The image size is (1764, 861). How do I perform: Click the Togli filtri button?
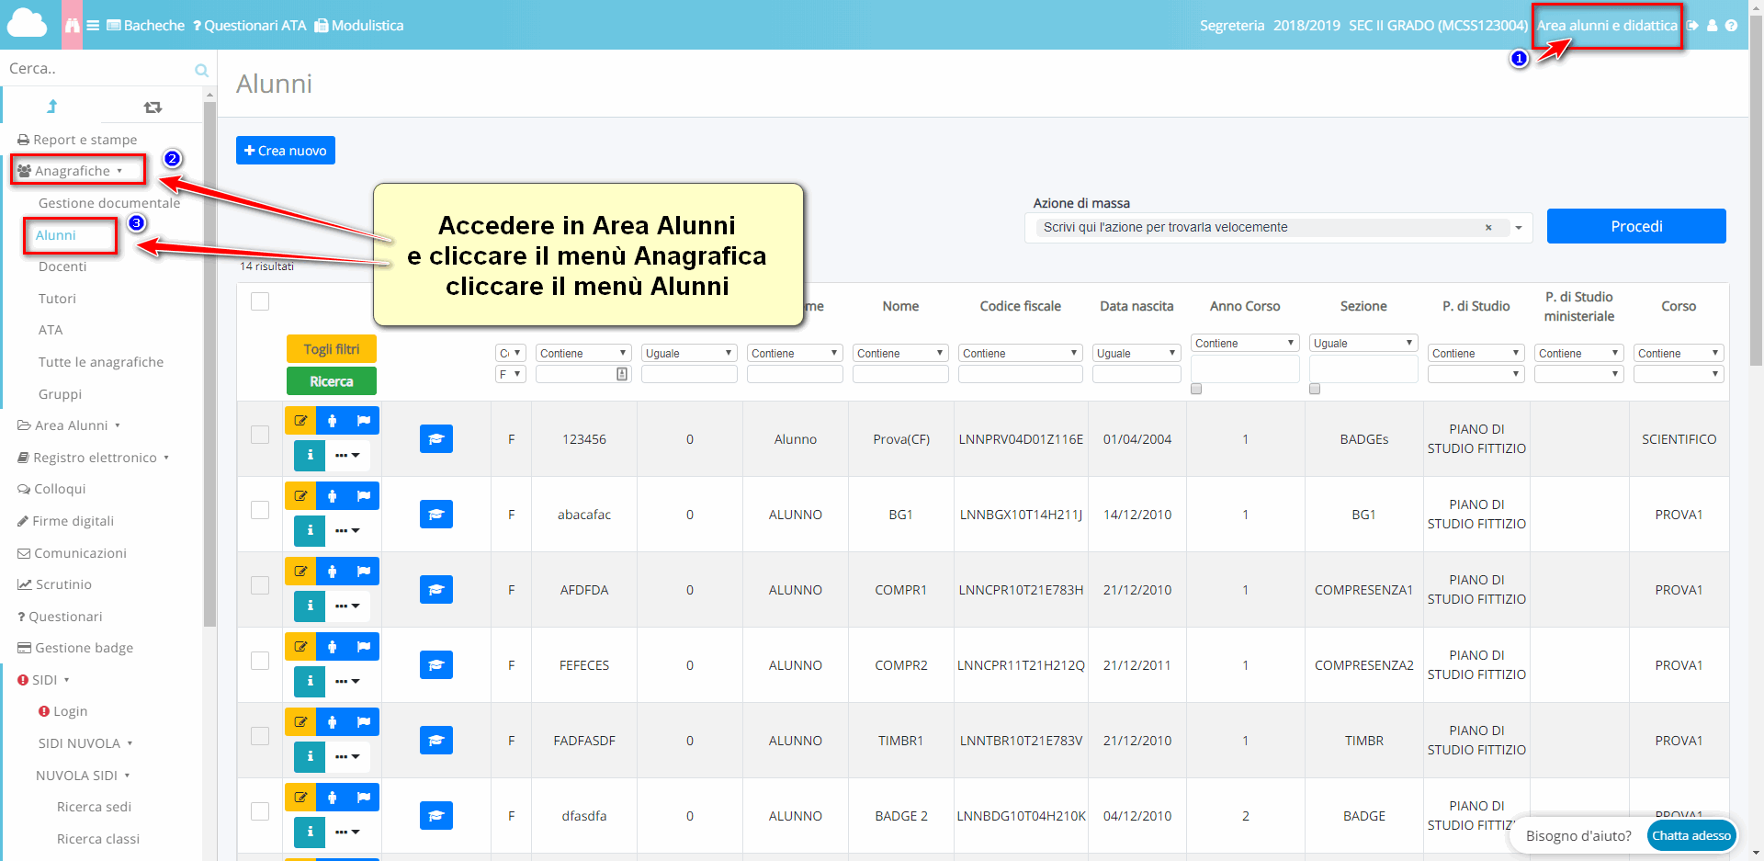pyautogui.click(x=332, y=349)
